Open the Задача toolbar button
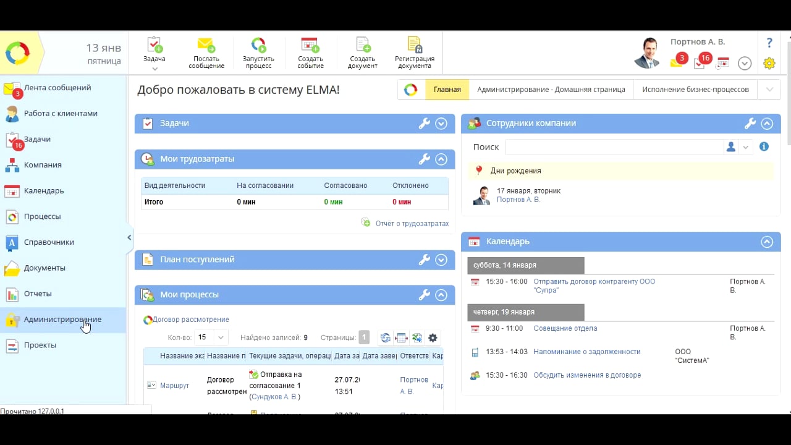 tap(154, 50)
